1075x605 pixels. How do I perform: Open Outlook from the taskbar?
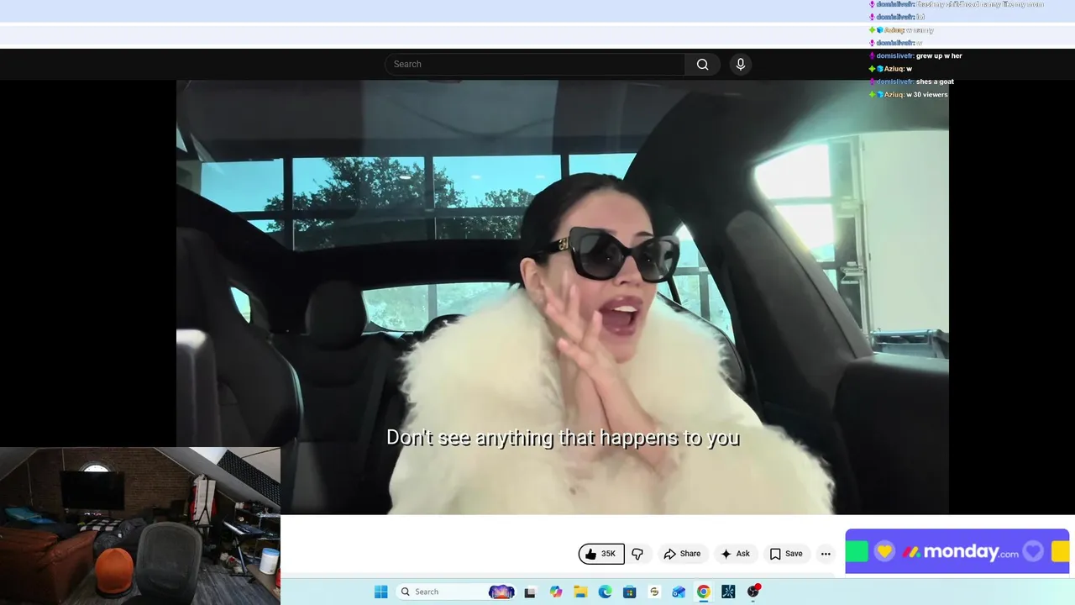679,592
